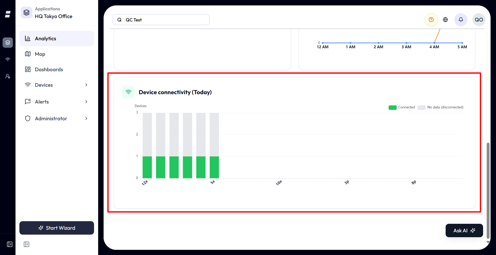Screen dimensions: 496x255
Task: Click the gray disconnected bar at 5a
Action: [214, 134]
